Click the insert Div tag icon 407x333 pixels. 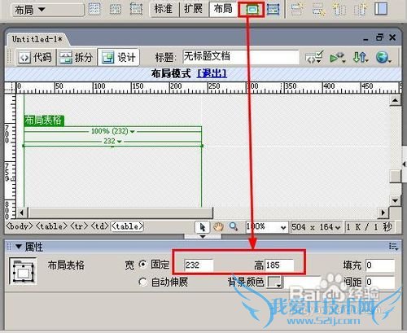[x=116, y=9]
